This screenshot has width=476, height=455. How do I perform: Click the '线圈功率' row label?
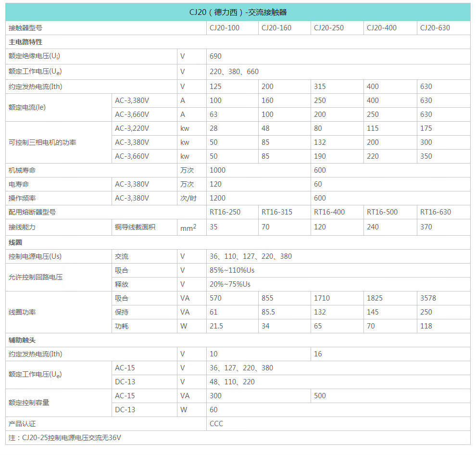22,312
